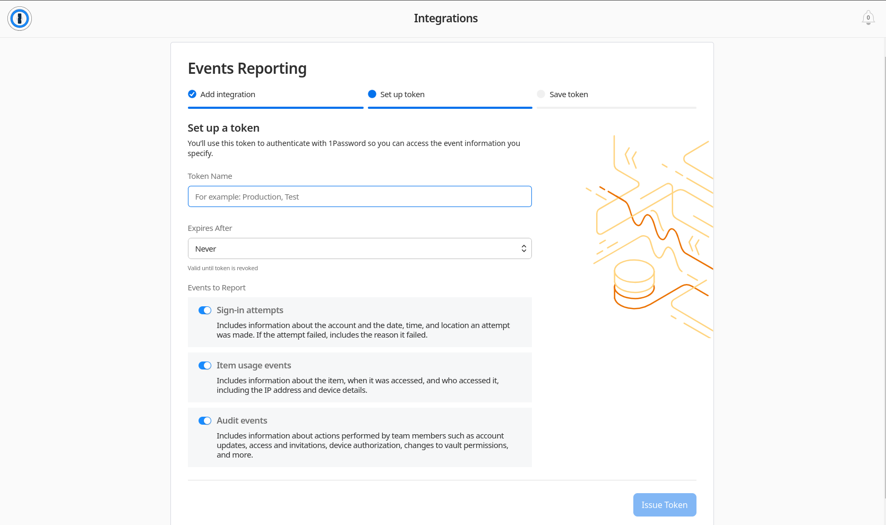Go to the Save token step tab
This screenshot has height=525, width=886.
click(x=569, y=94)
